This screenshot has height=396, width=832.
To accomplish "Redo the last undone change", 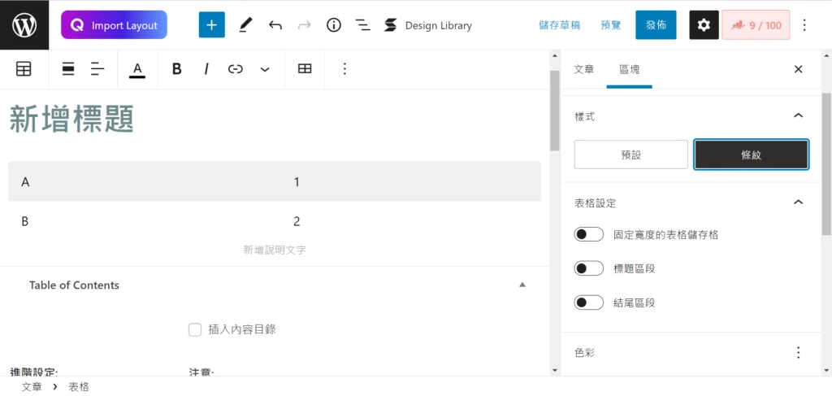I will coord(304,25).
